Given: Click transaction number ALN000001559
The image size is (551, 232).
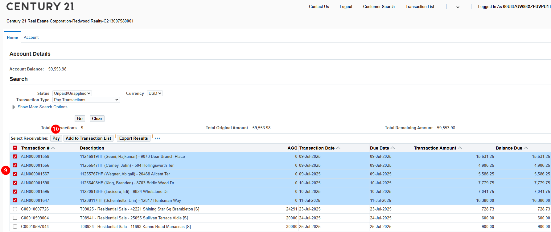Looking at the screenshot, I should [35, 156].
